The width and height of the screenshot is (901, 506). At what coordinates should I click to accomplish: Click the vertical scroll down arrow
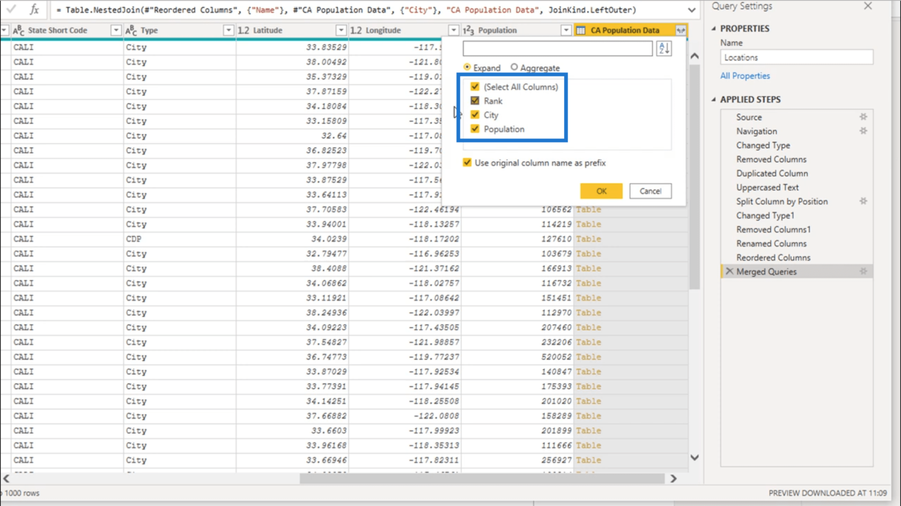pos(695,457)
